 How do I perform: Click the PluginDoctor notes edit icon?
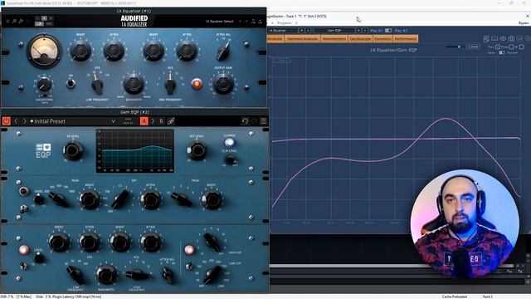tap(486, 39)
